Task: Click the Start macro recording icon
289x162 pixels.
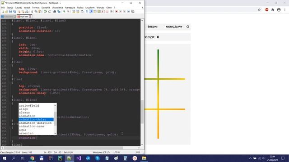Action: point(117,12)
